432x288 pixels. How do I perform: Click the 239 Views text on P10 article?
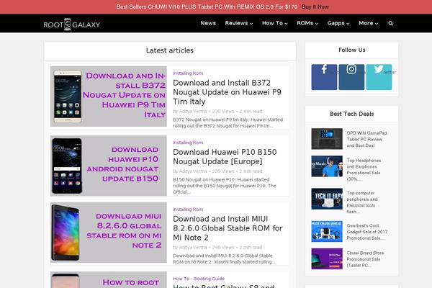223,171
